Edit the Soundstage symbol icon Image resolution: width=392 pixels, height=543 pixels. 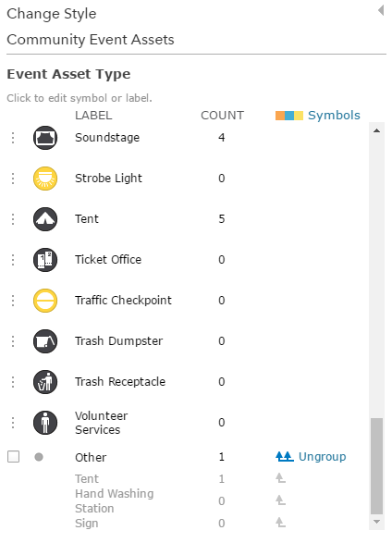coord(45,138)
